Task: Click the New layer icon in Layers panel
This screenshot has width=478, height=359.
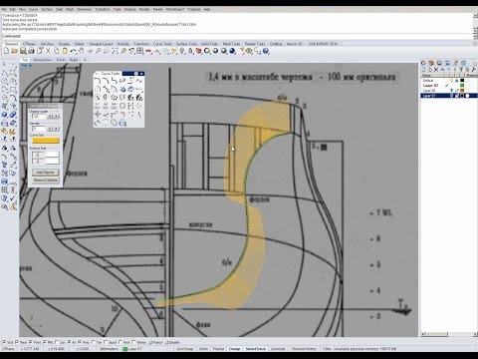Action: click(424, 70)
